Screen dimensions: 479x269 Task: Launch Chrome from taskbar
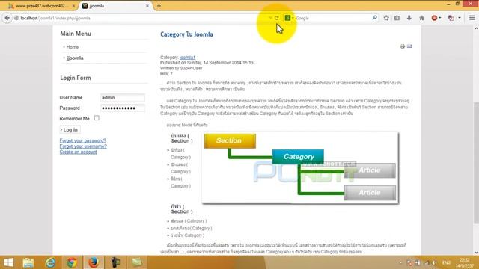coord(72,262)
